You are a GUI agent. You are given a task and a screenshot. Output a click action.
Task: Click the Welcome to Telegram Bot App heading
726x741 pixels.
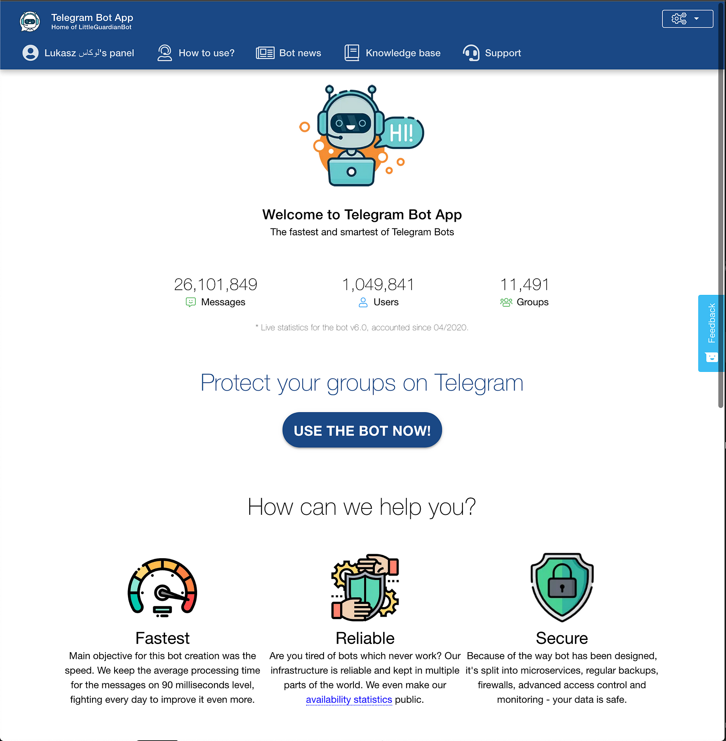pos(362,214)
